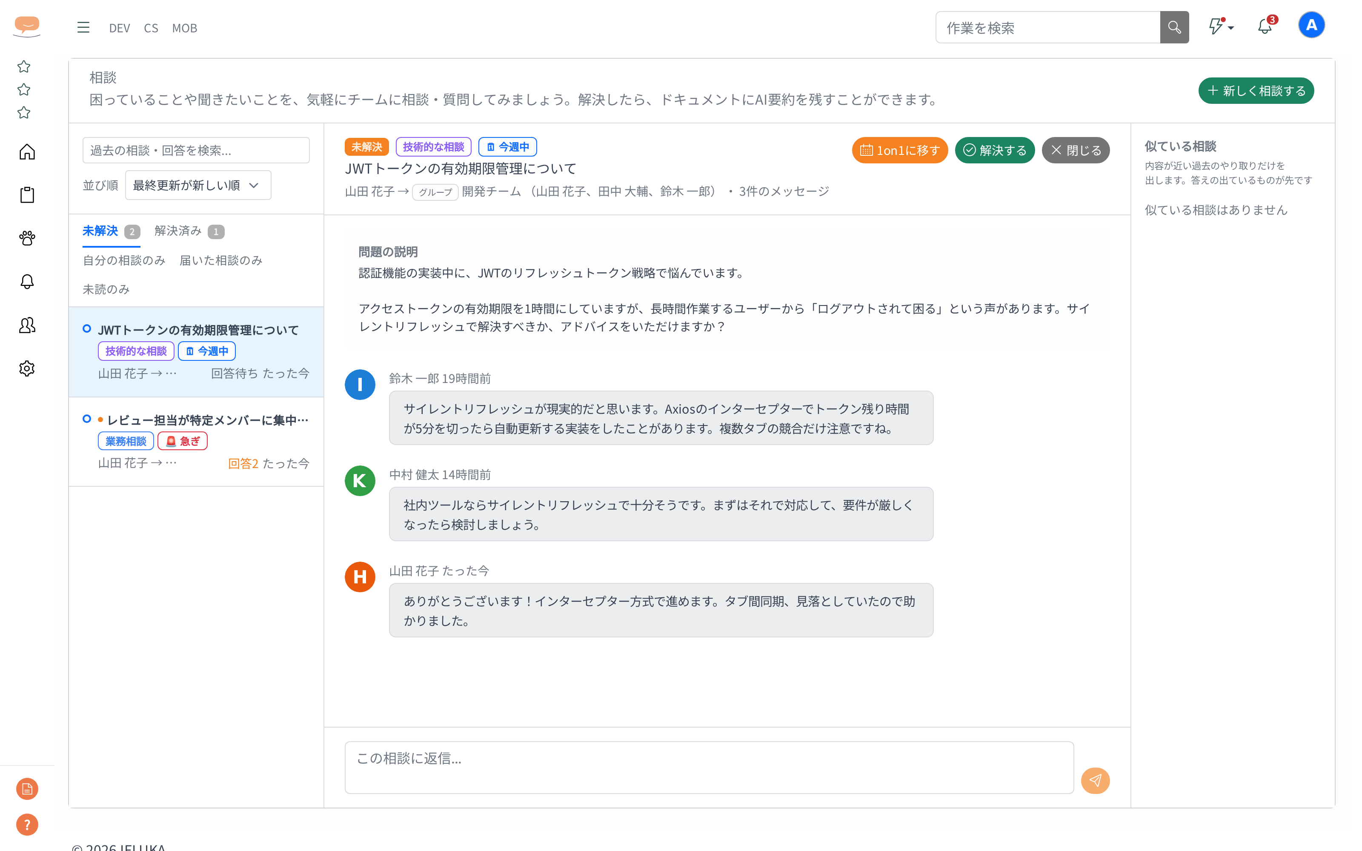The height and width of the screenshot is (851, 1362).
Task: Select the レビュー担当 consultation list item
Action: (196, 442)
